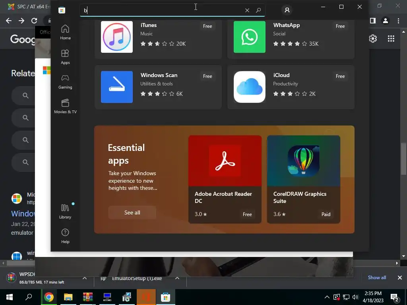
Task: Reload the Chrome page
Action: [34, 21]
